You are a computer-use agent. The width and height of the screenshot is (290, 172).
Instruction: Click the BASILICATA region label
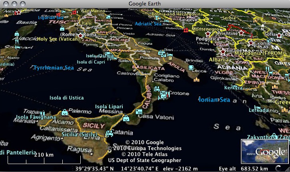(x=148, y=68)
